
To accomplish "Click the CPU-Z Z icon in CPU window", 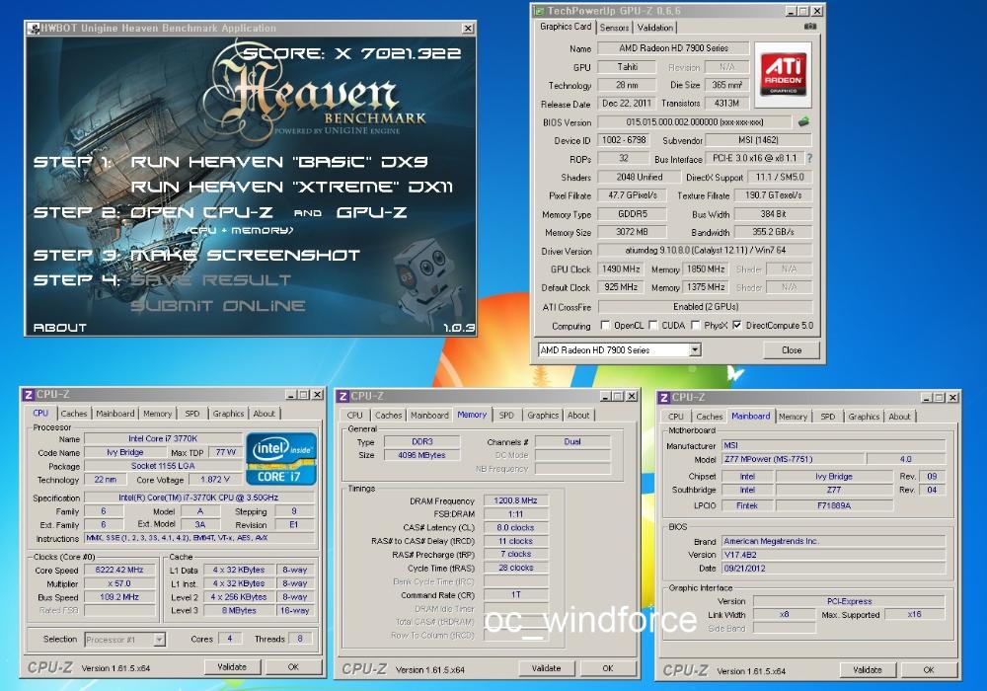I will click(x=28, y=395).
